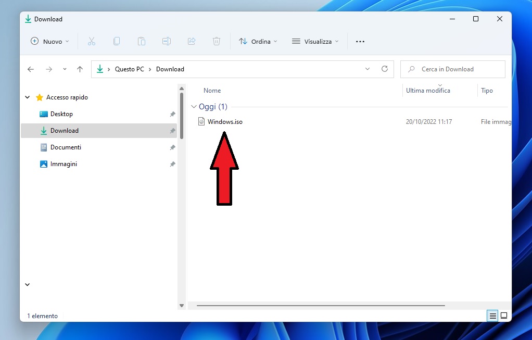Screen dimensions: 532x340
Task: Click the Copy icon in toolbar
Action: pyautogui.click(x=117, y=42)
